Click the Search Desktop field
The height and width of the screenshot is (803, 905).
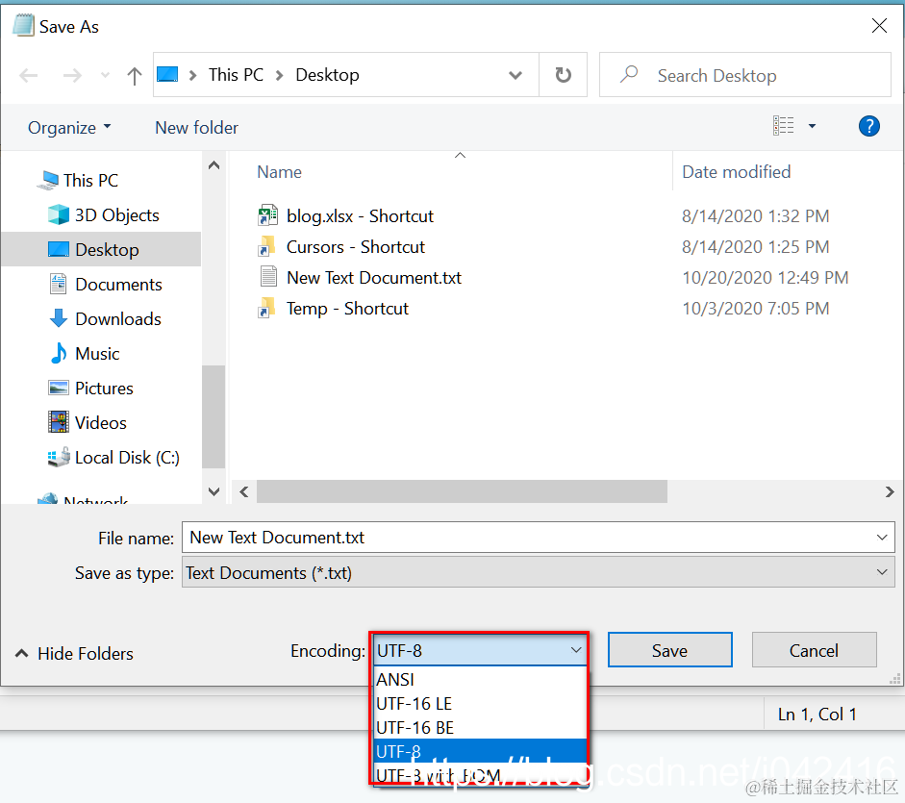coord(745,75)
